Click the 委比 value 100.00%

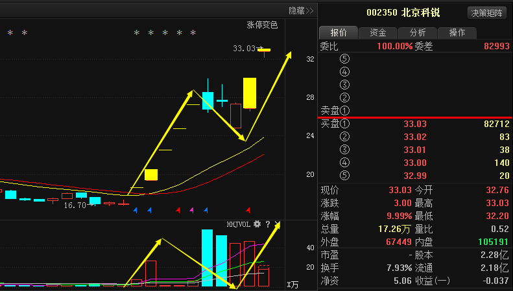(394, 46)
